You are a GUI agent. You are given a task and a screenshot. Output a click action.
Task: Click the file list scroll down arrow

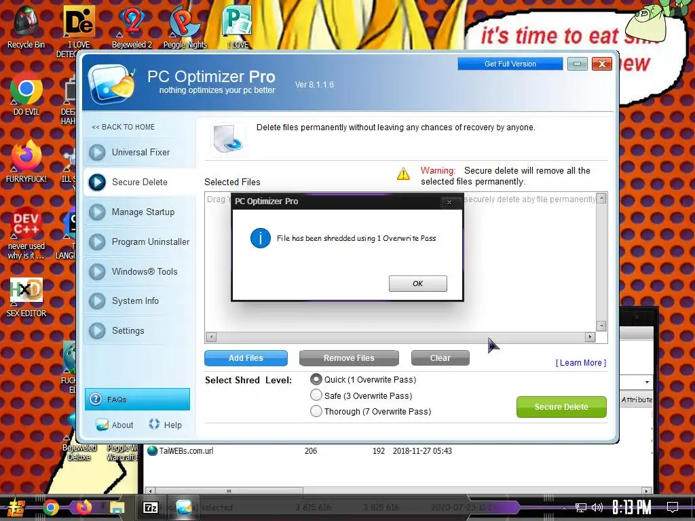pos(601,326)
